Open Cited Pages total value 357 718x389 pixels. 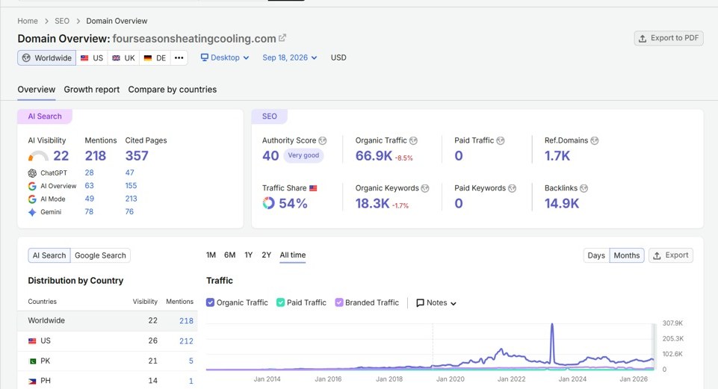pos(137,156)
